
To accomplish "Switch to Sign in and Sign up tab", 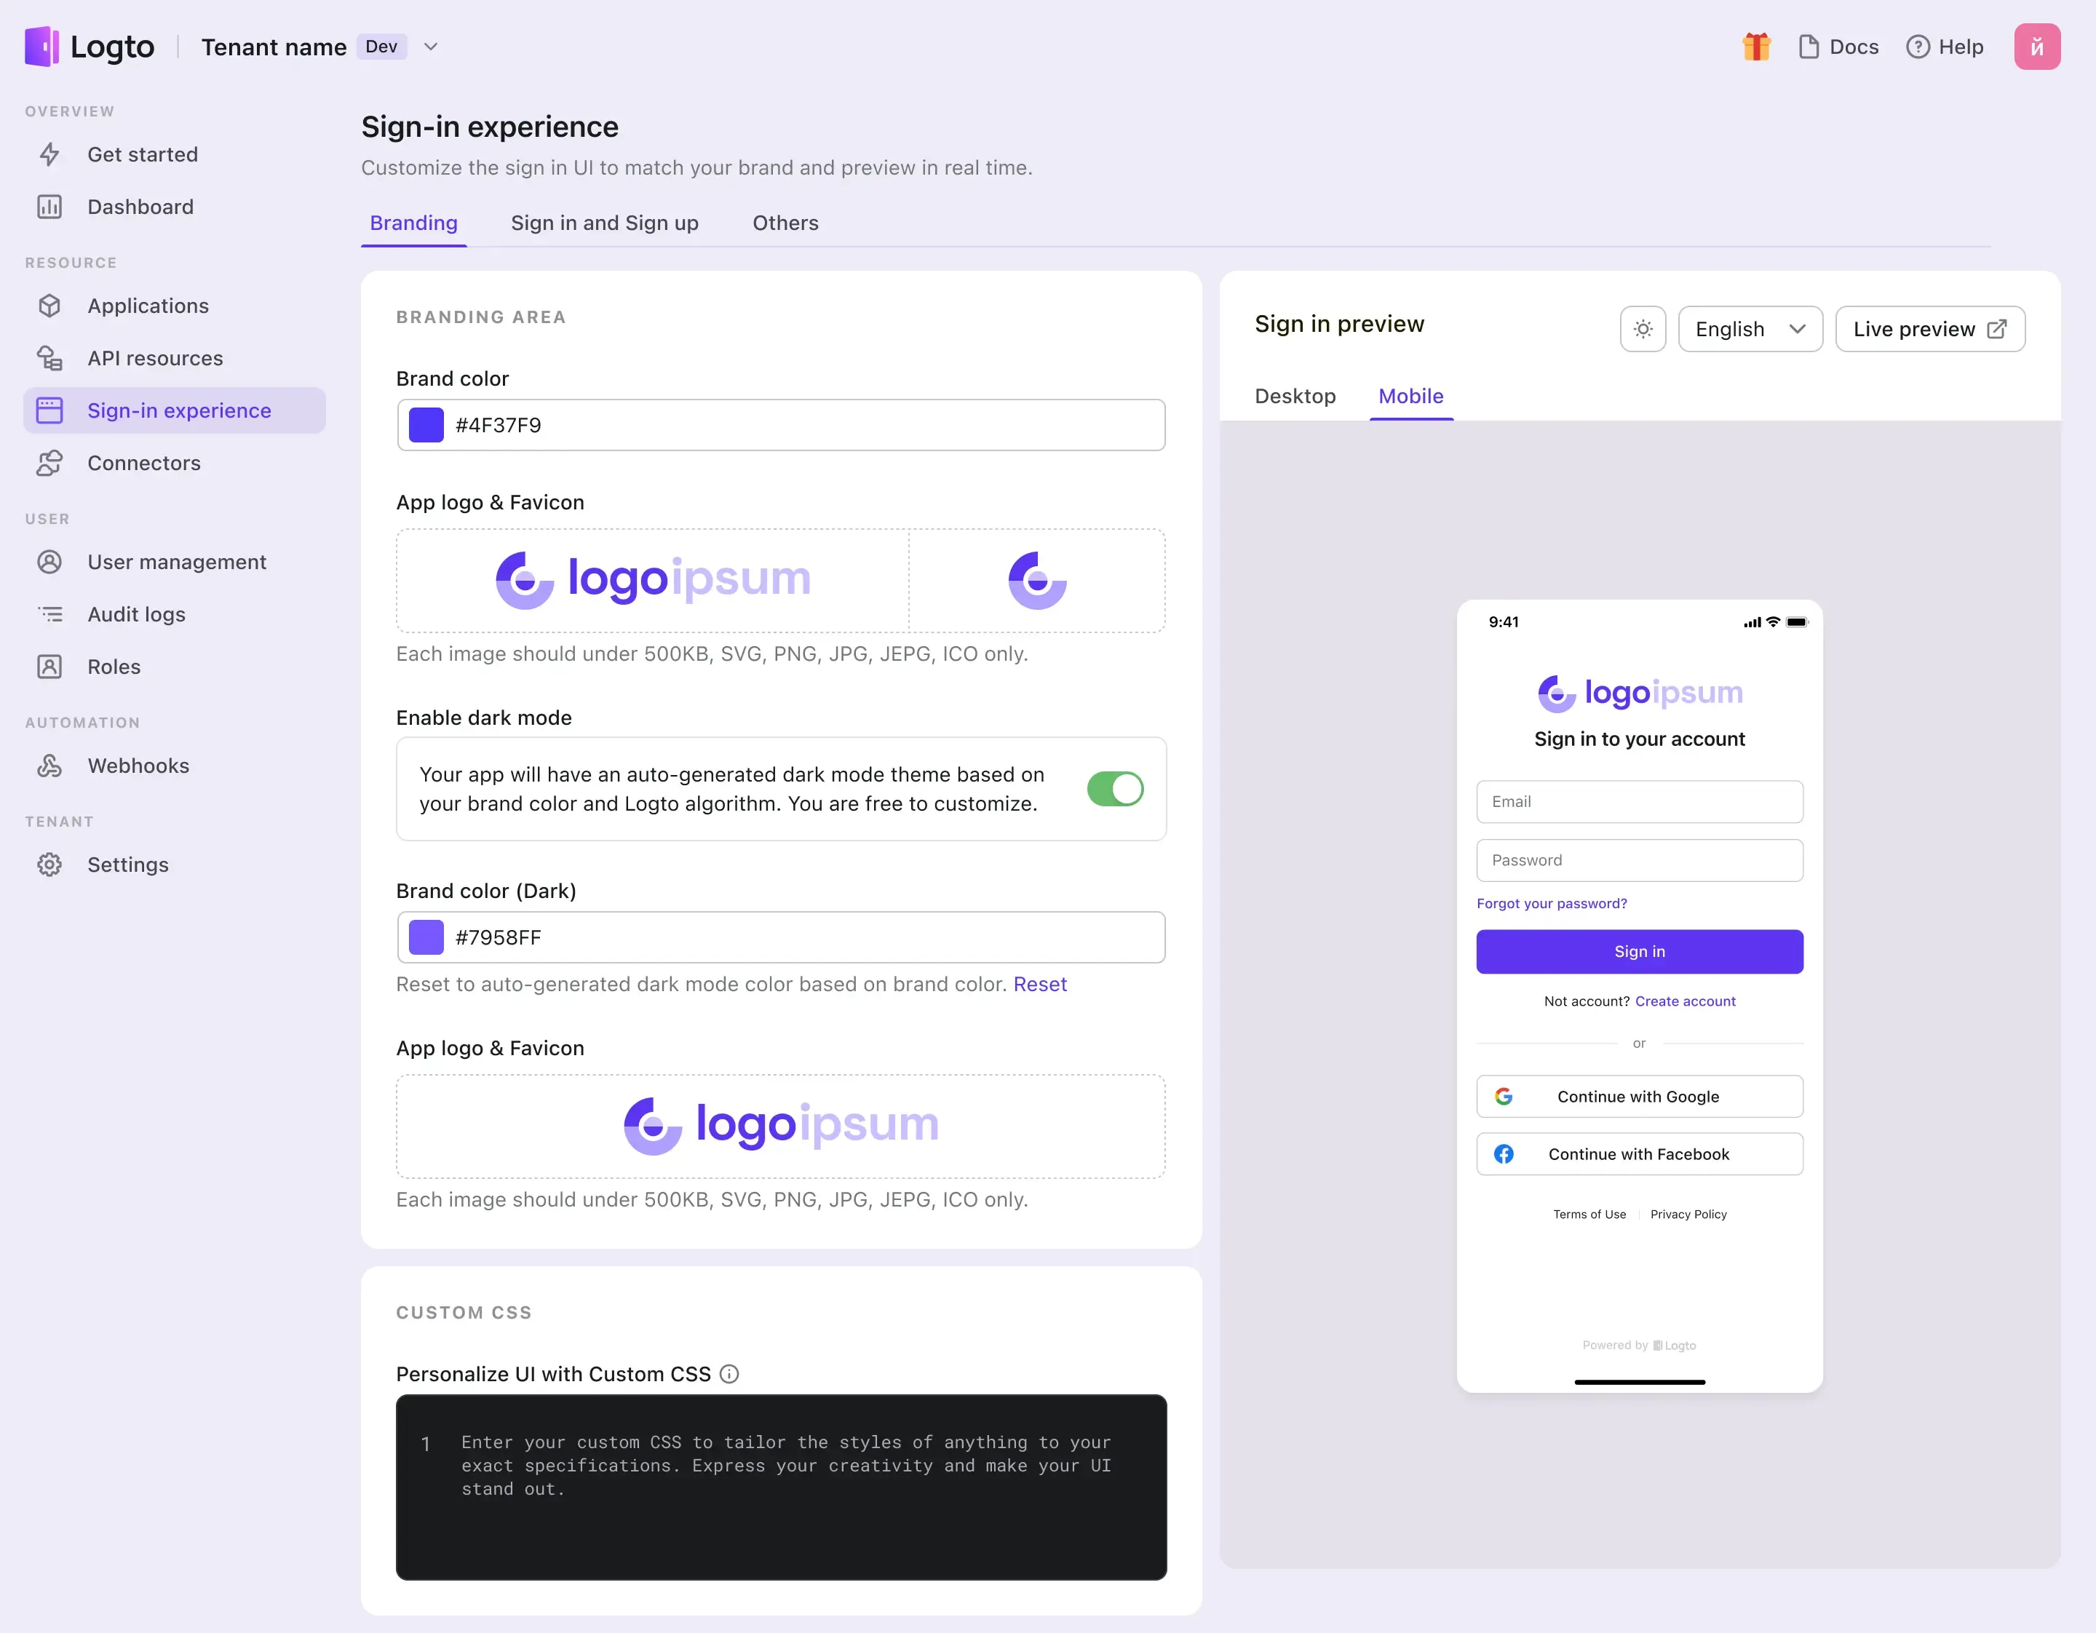I will tap(604, 223).
